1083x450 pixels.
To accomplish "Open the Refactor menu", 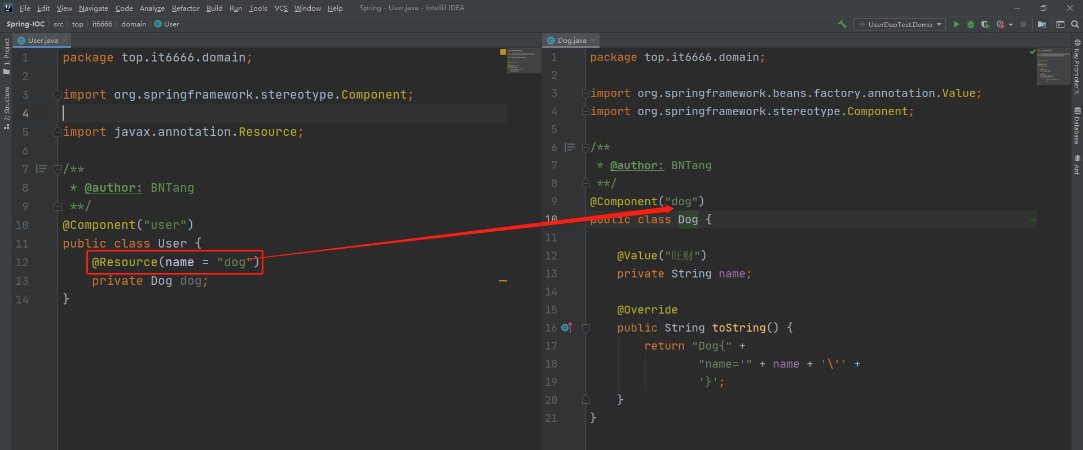I will [186, 8].
